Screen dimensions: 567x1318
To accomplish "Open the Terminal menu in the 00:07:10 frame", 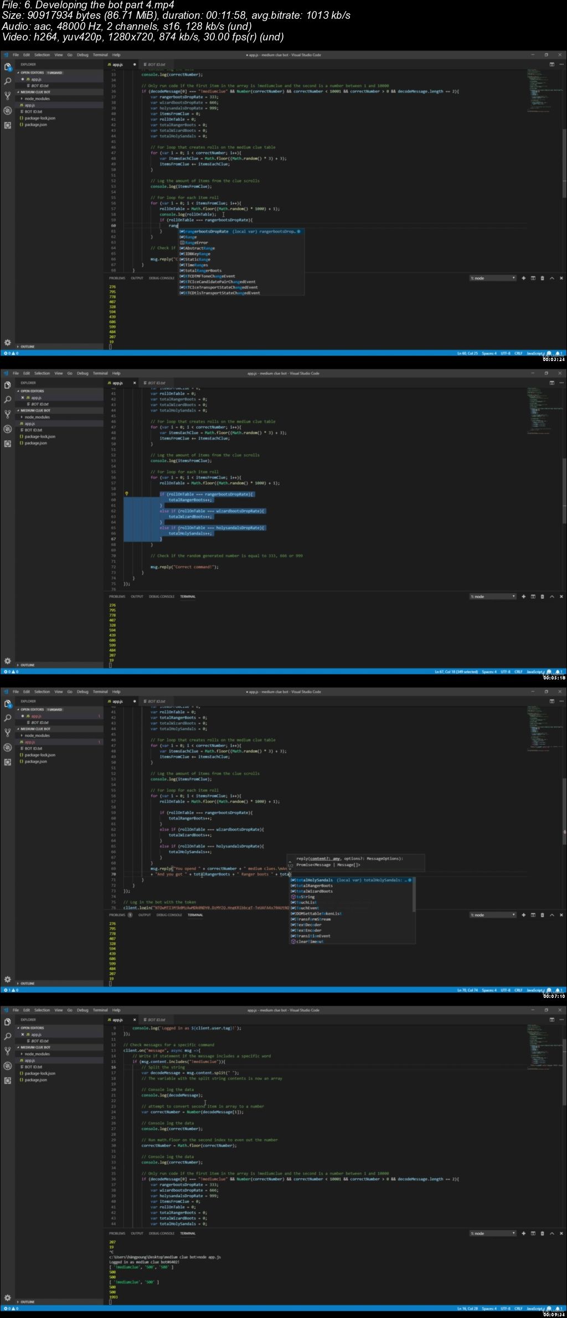I will (100, 692).
